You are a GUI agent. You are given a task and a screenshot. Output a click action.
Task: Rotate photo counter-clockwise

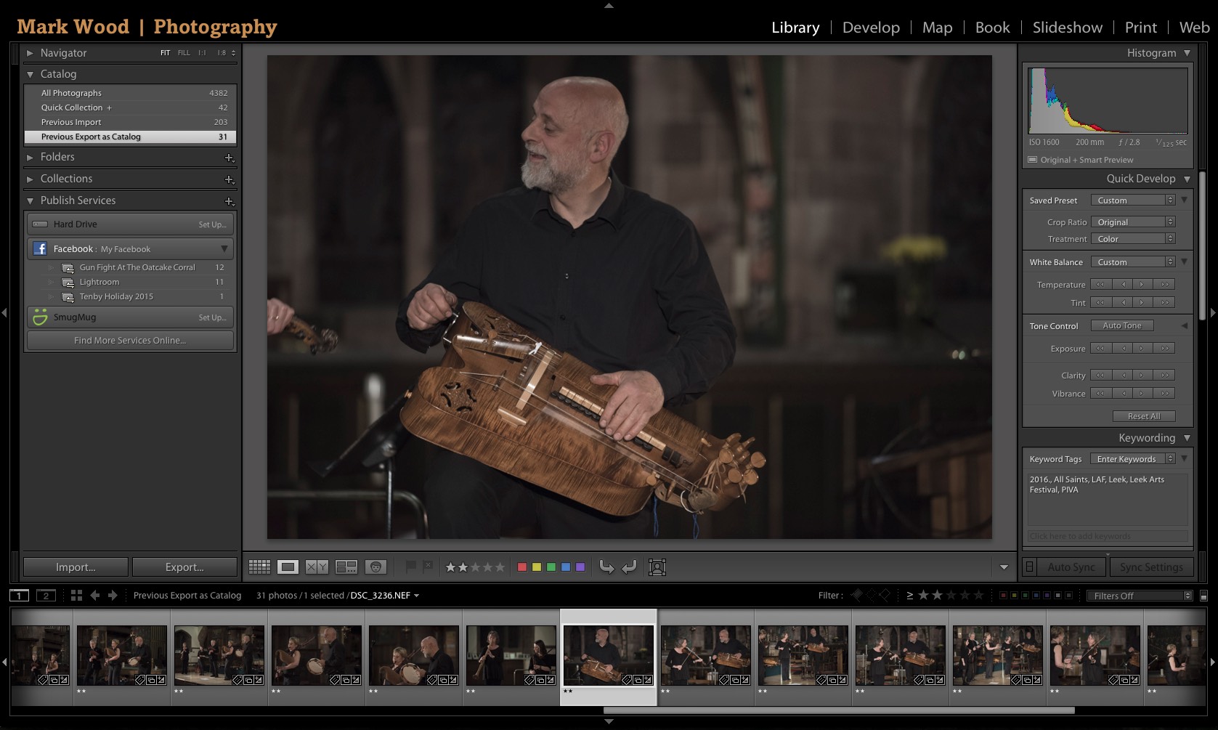pyautogui.click(x=606, y=567)
